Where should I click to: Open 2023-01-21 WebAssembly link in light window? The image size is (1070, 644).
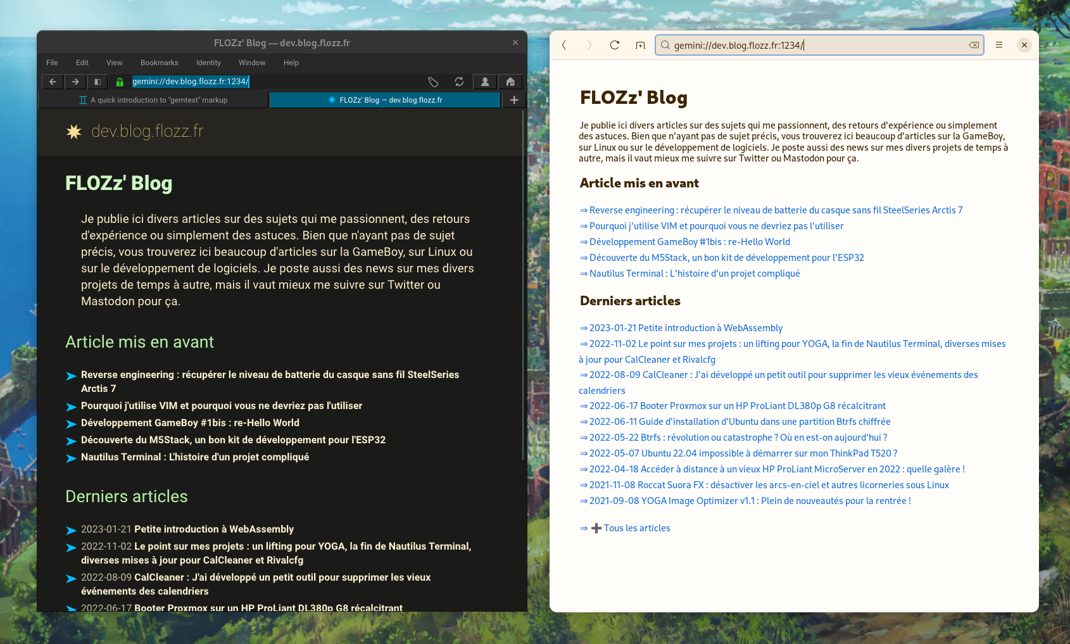tap(681, 328)
